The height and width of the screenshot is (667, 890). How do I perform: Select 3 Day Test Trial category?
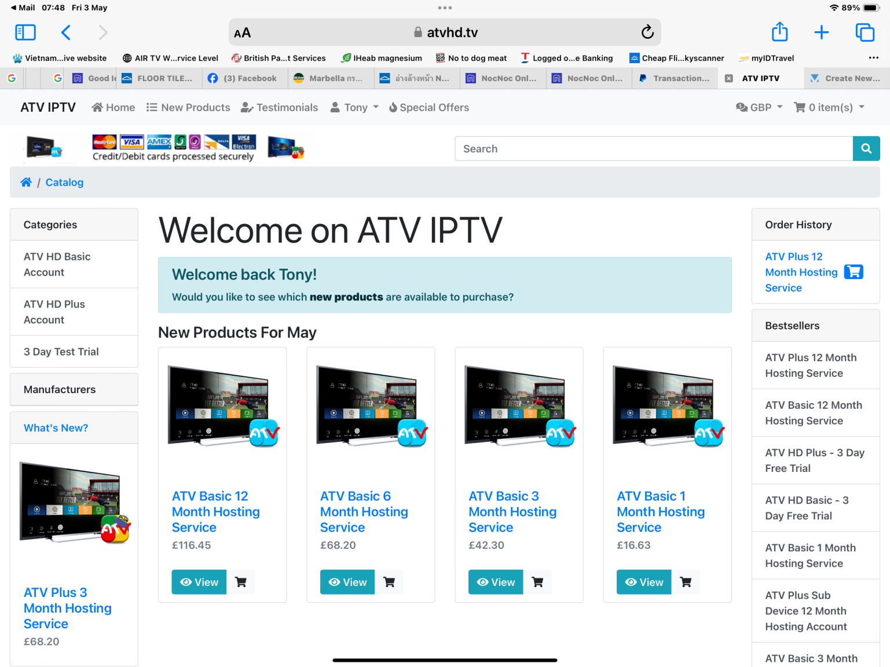point(74,352)
